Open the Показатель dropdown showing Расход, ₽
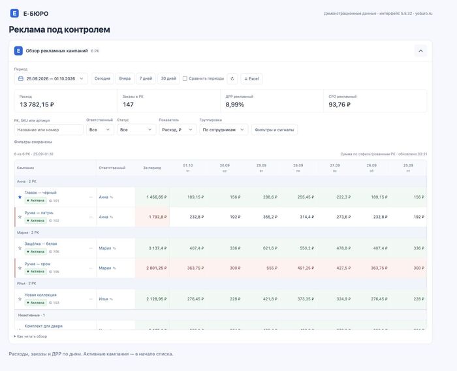 point(178,129)
